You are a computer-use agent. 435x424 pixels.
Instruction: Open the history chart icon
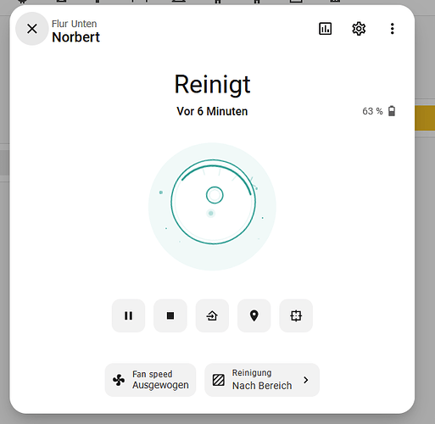pyautogui.click(x=326, y=29)
